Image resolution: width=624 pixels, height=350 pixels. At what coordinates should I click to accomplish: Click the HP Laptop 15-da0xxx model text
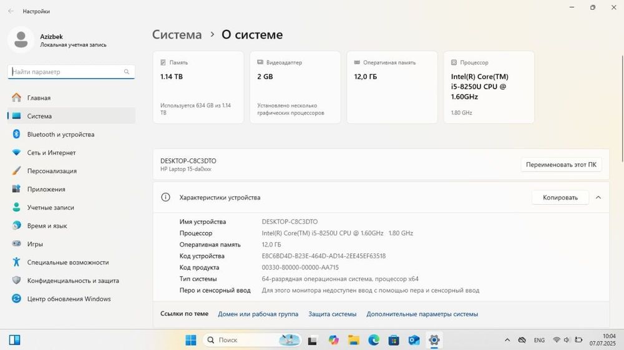[186, 169]
